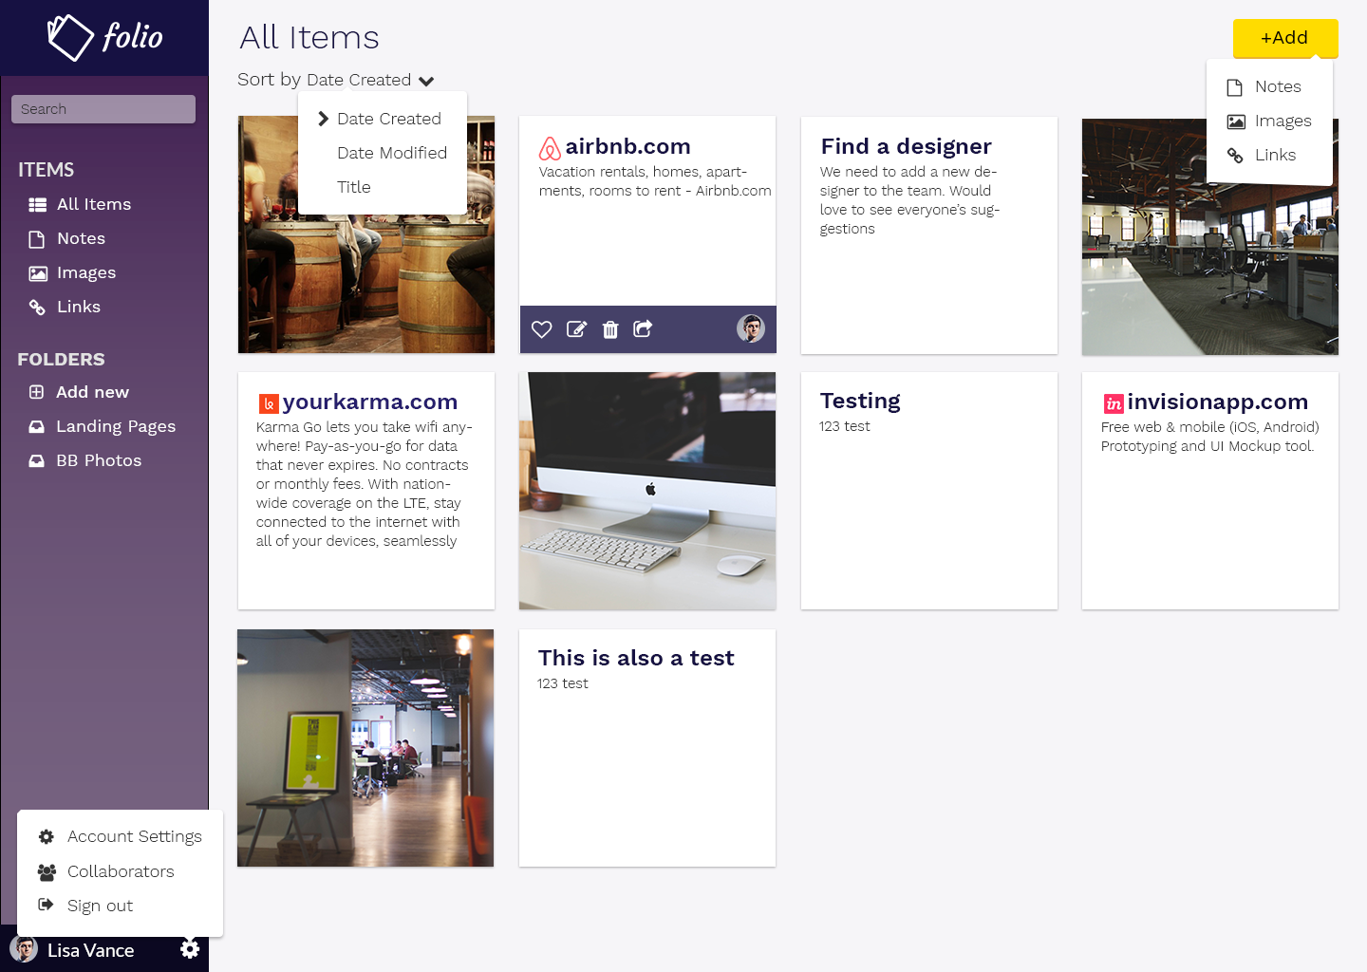This screenshot has width=1367, height=972.
Task: Click the plus icon next to Add new
Action: coord(36,392)
